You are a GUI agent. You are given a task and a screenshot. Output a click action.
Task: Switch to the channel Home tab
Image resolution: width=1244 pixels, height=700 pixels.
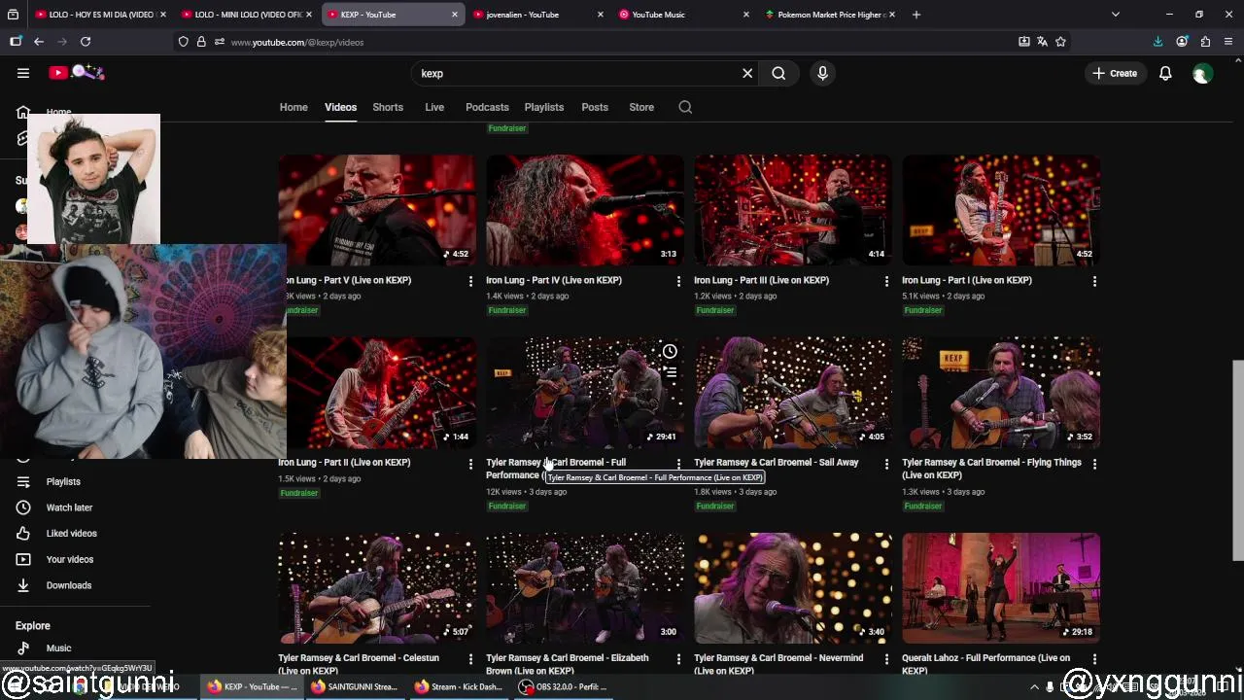pos(294,107)
